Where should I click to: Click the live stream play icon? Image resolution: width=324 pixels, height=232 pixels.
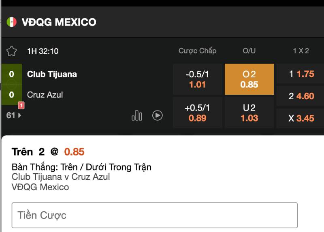158,115
